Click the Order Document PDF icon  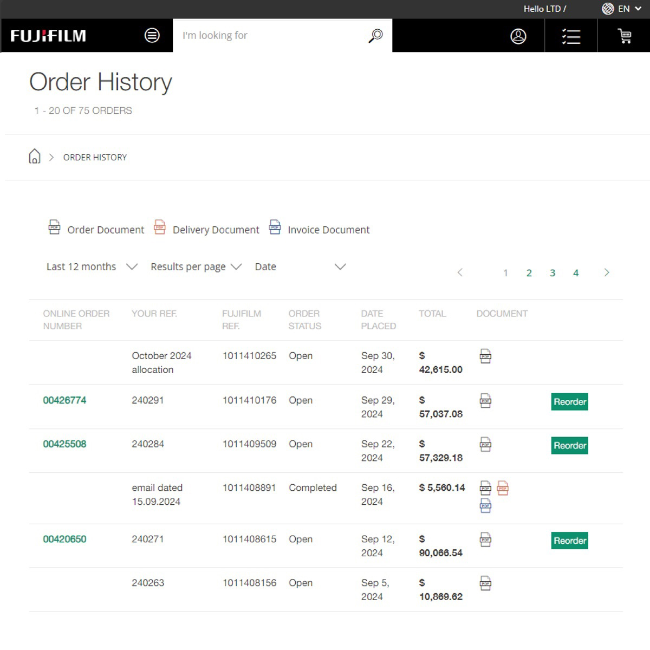(54, 227)
